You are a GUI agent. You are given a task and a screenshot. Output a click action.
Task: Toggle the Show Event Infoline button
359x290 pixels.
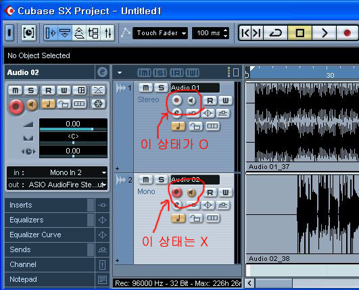point(65,33)
